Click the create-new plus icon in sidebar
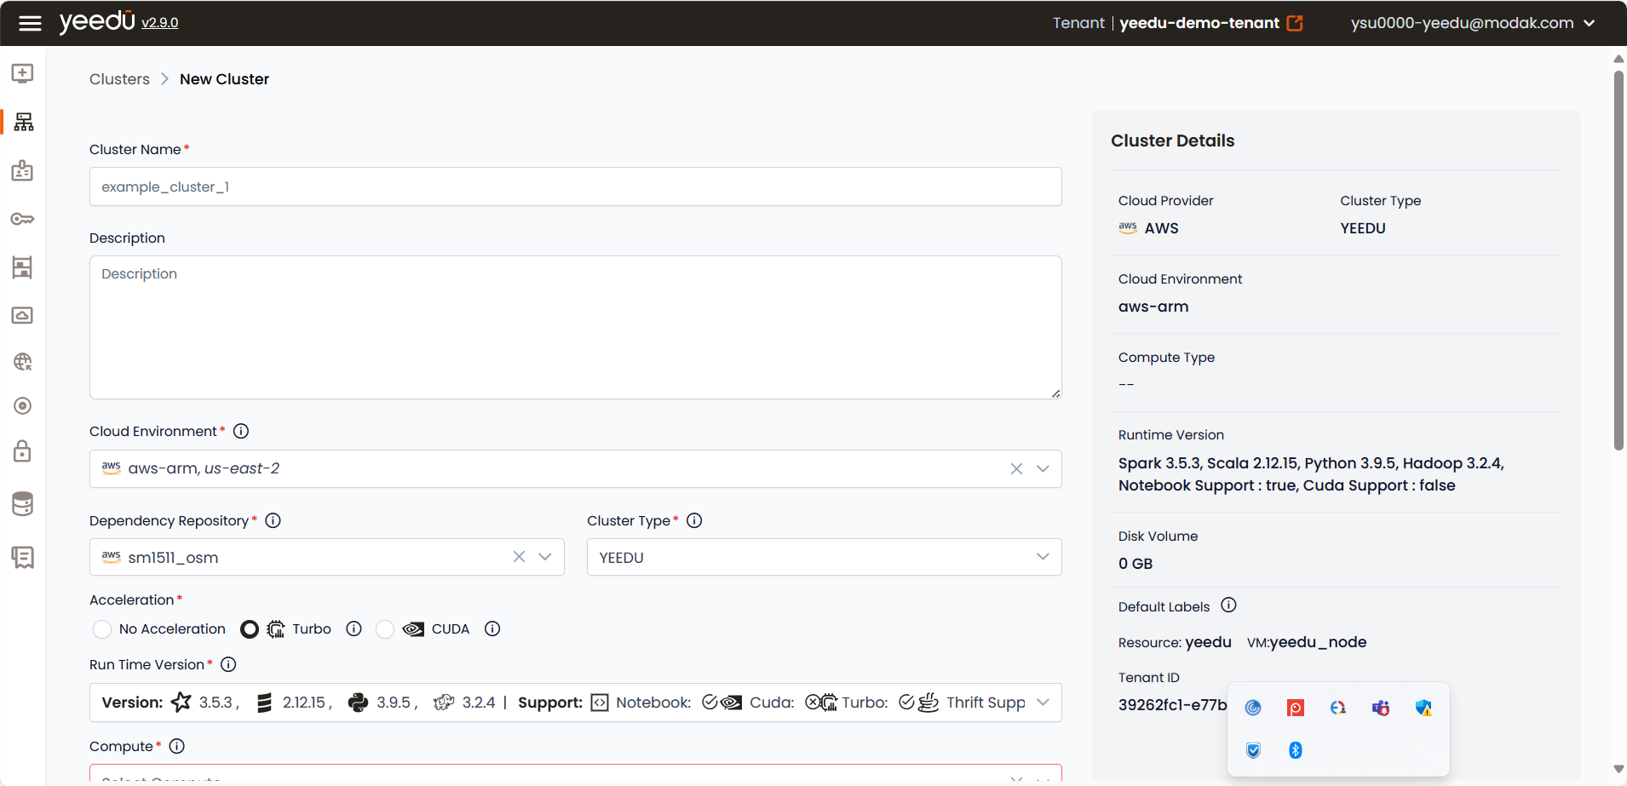Image resolution: width=1627 pixels, height=786 pixels. pos(23,73)
